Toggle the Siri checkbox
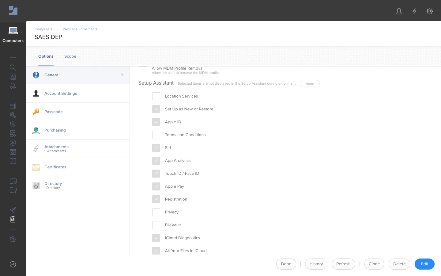Viewport: 441px width, 276px height. point(156,148)
